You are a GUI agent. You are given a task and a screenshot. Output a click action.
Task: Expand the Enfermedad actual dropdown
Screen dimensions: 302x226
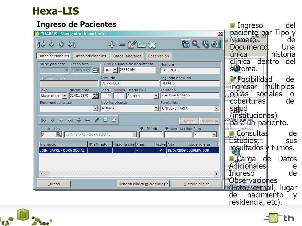[95, 108]
